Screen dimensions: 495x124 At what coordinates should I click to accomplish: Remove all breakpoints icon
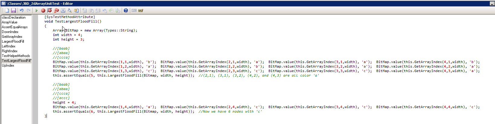pos(56,11)
